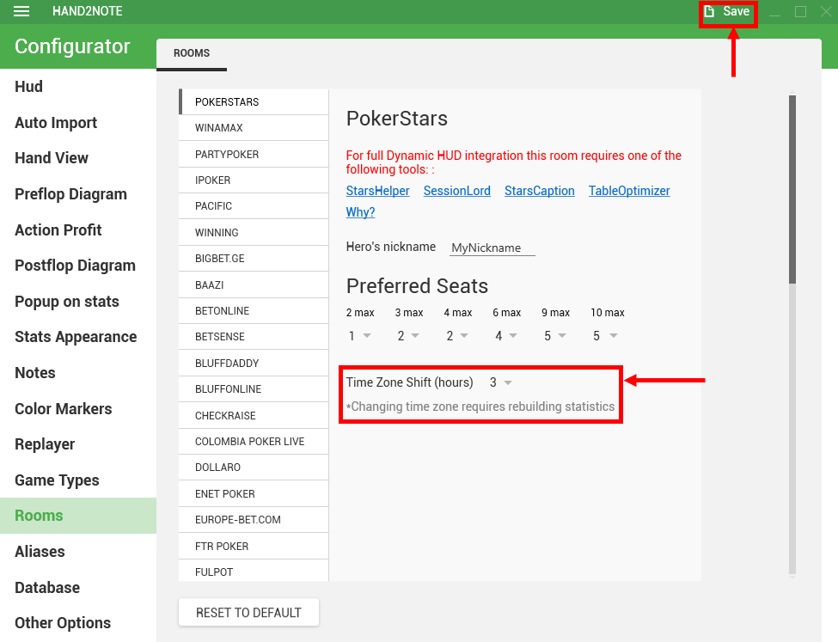Viewport: 838px width, 642px height.
Task: Open the SessionLord link
Action: 457,191
